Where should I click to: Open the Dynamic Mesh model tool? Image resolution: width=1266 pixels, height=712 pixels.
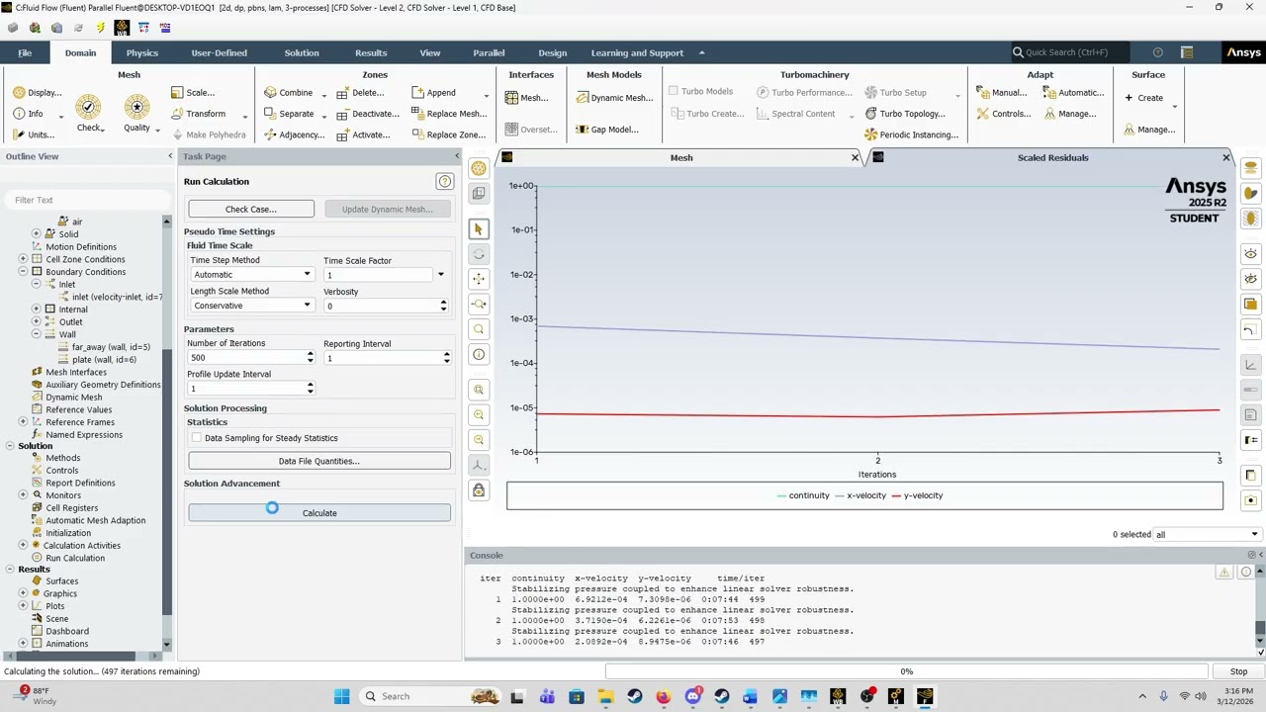tap(613, 98)
